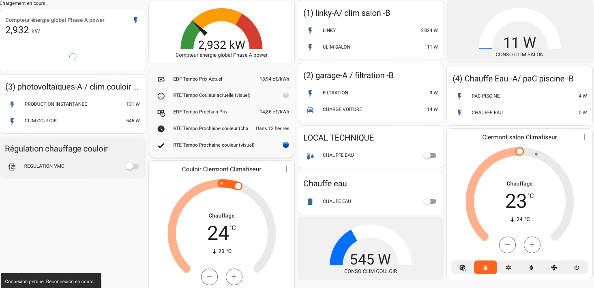Click the Clermont salon thermostat slider handle
The height and width of the screenshot is (288, 594).
[519, 151]
